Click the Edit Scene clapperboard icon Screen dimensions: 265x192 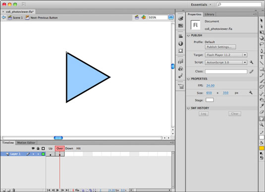point(137,17)
